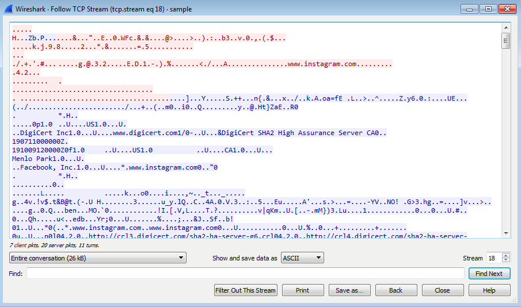Click the H...Zb.P line of client data

[149, 38]
